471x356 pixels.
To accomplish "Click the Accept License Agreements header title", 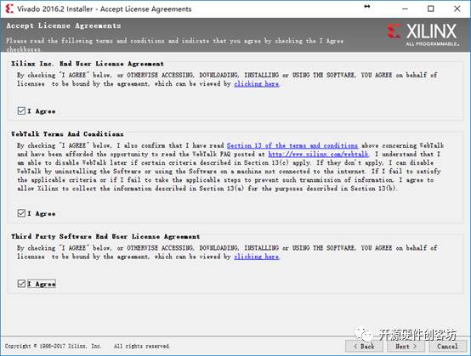I will tap(64, 25).
